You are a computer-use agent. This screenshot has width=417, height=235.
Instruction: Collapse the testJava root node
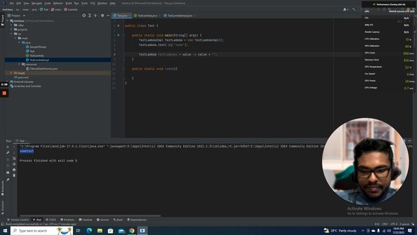(8, 21)
